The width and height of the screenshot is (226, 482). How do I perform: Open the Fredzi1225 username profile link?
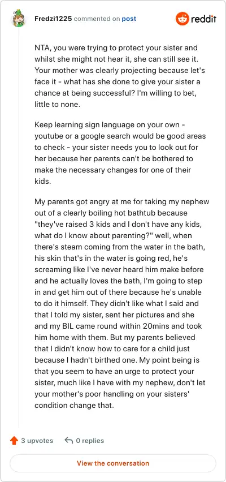coord(54,19)
